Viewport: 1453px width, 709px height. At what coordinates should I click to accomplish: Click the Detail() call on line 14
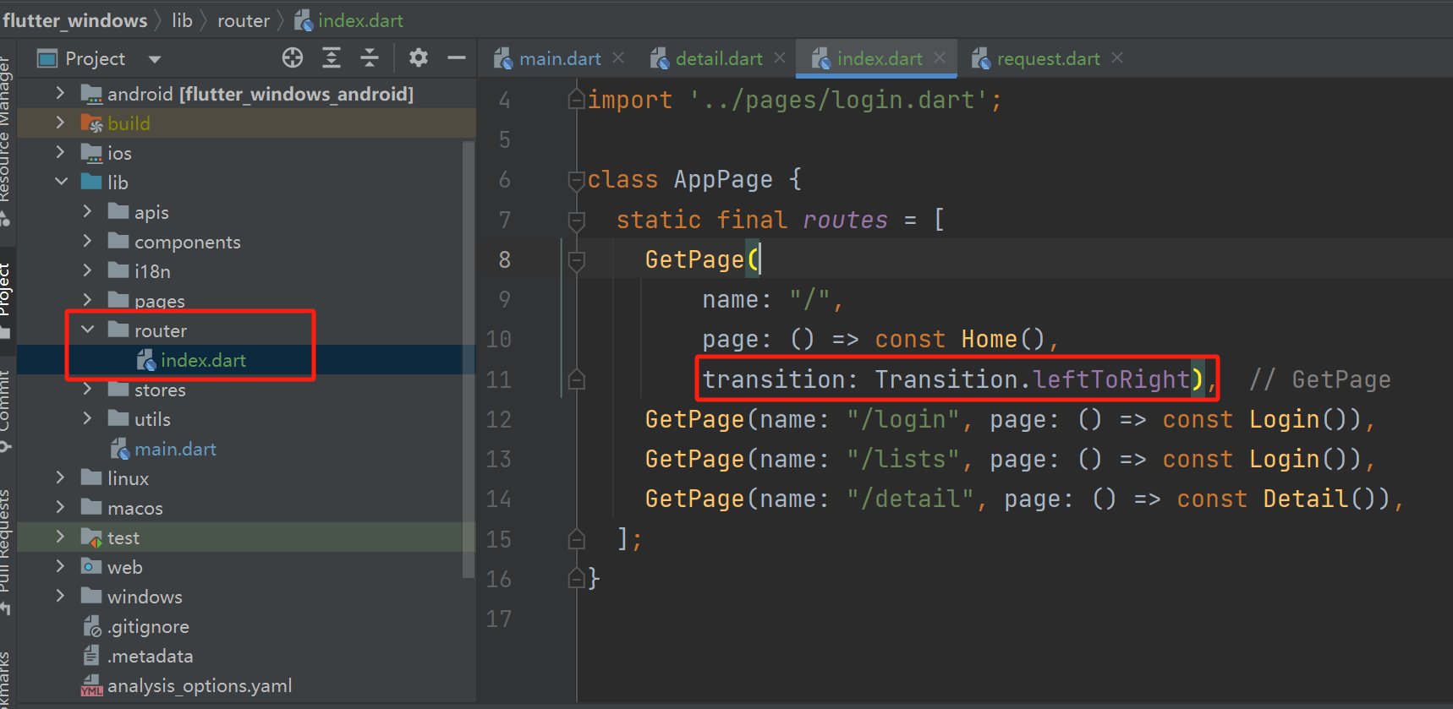(1319, 499)
